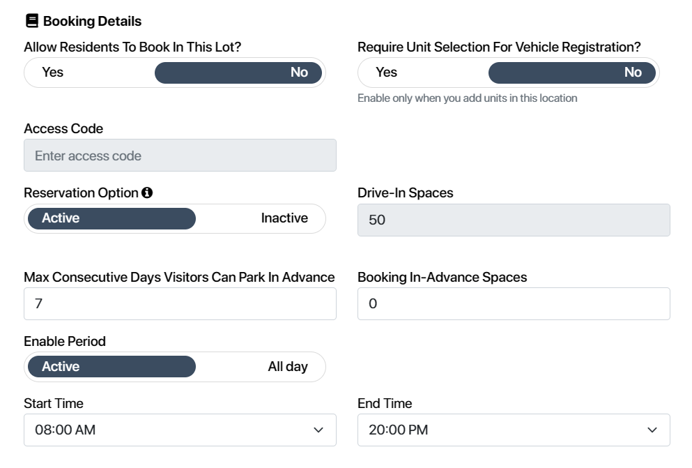Click the Booking Details book icon
The image size is (692, 468).
(x=32, y=21)
